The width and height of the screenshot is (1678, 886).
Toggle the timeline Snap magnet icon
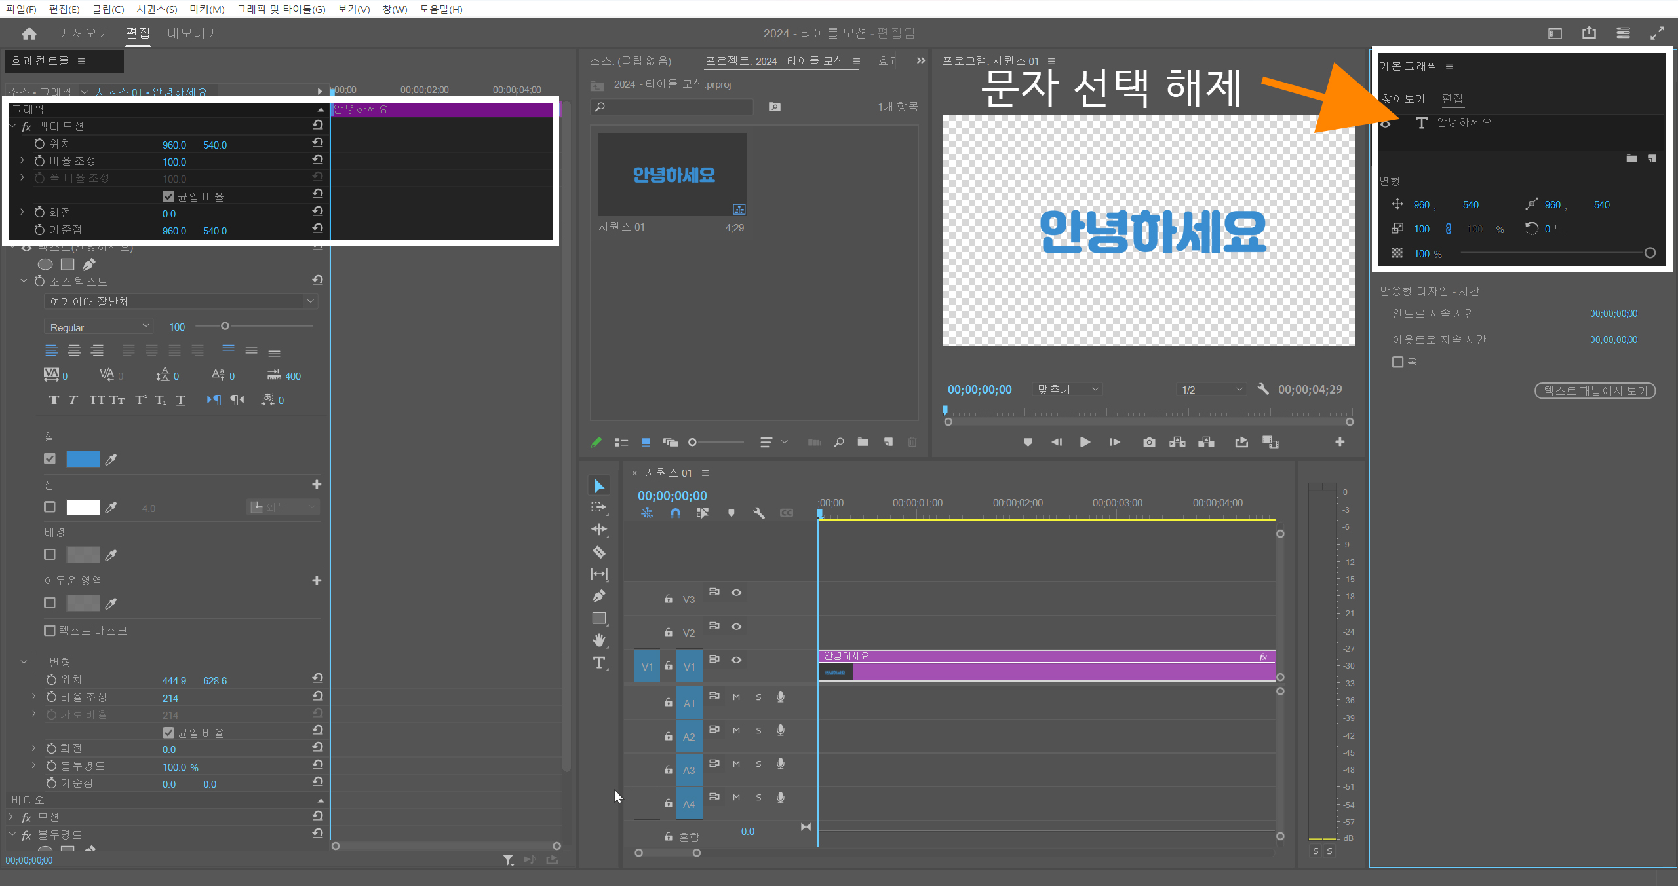(x=675, y=513)
